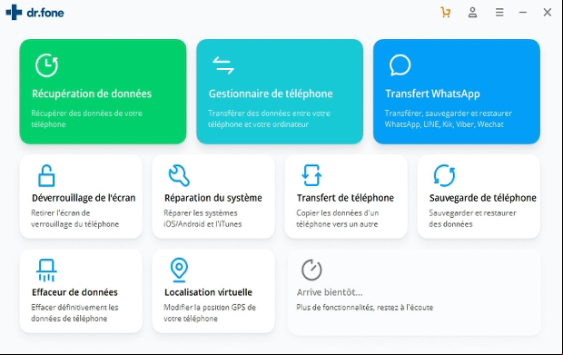Viewport: 563px width, 355px height.
Task: Click the chat bubble icon in Transfert WhatsApp
Action: tap(400, 65)
